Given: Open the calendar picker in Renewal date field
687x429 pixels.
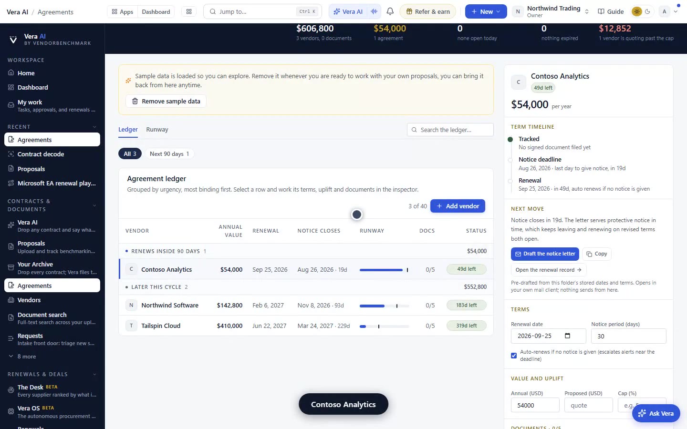Looking at the screenshot, I should tap(567, 336).
